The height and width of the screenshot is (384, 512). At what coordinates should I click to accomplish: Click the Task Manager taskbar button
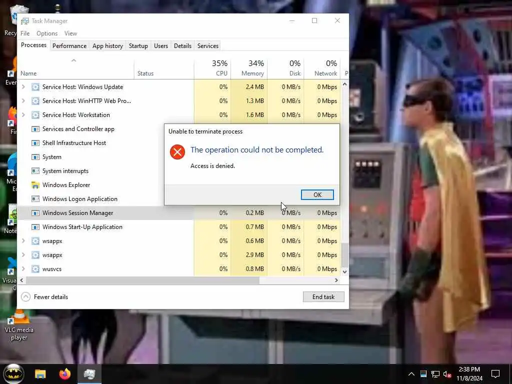coord(89,374)
